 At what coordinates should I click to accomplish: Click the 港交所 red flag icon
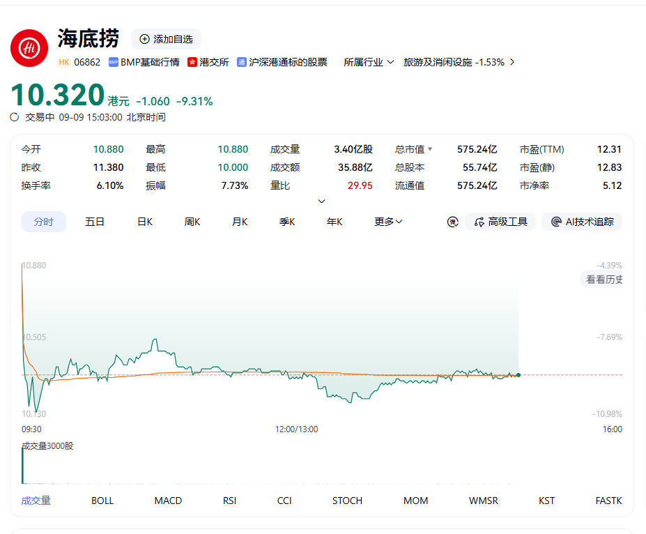tap(192, 62)
